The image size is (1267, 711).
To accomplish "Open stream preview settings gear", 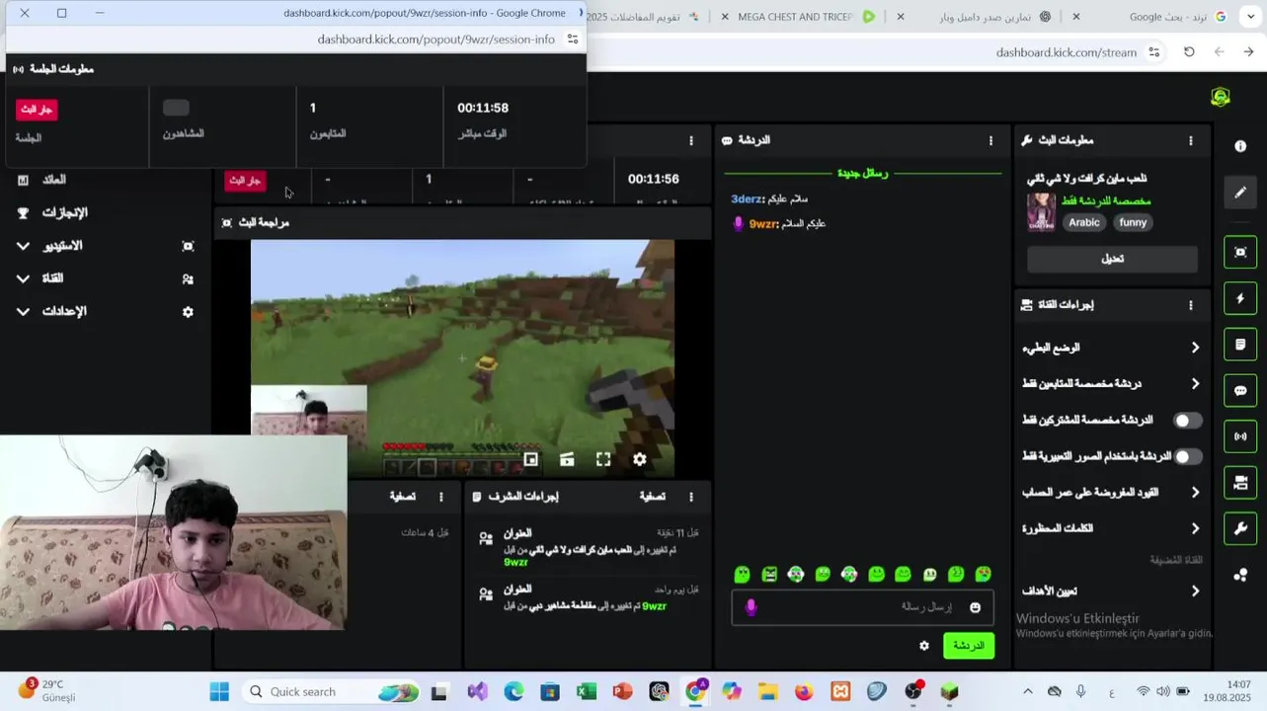I will (x=640, y=459).
